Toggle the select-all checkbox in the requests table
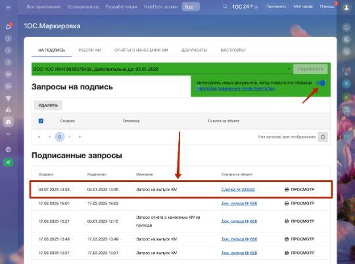Image resolution: width=355 pixels, height=264 pixels. (41, 121)
